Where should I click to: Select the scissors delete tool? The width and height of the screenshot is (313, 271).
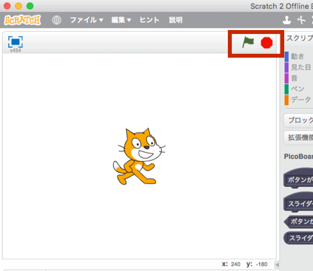(x=301, y=20)
